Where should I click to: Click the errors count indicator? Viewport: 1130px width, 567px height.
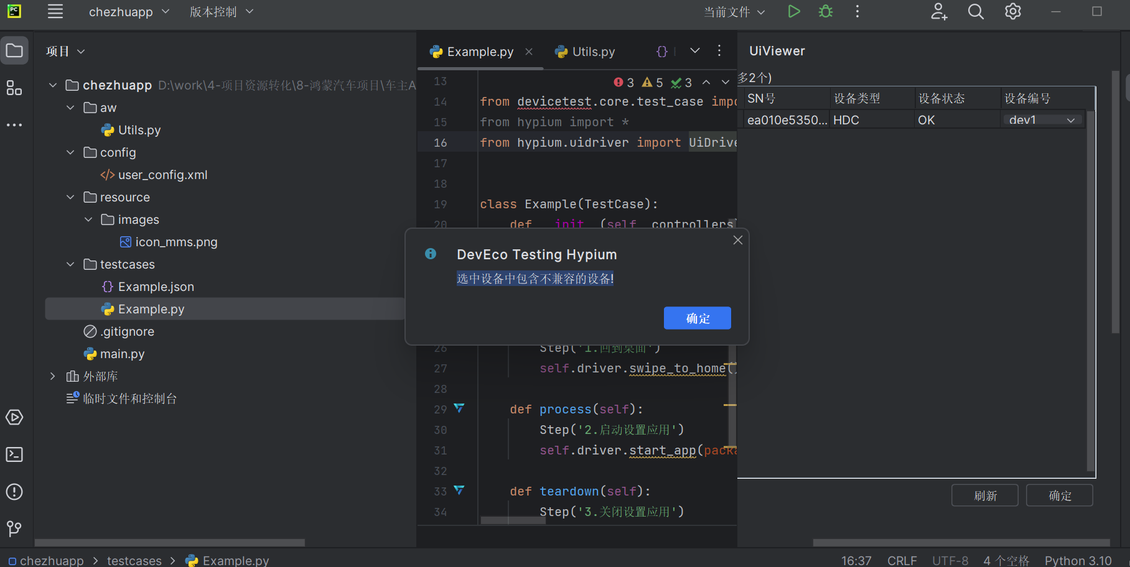624,83
